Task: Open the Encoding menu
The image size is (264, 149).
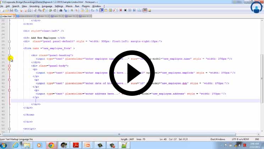Action: (34, 6)
